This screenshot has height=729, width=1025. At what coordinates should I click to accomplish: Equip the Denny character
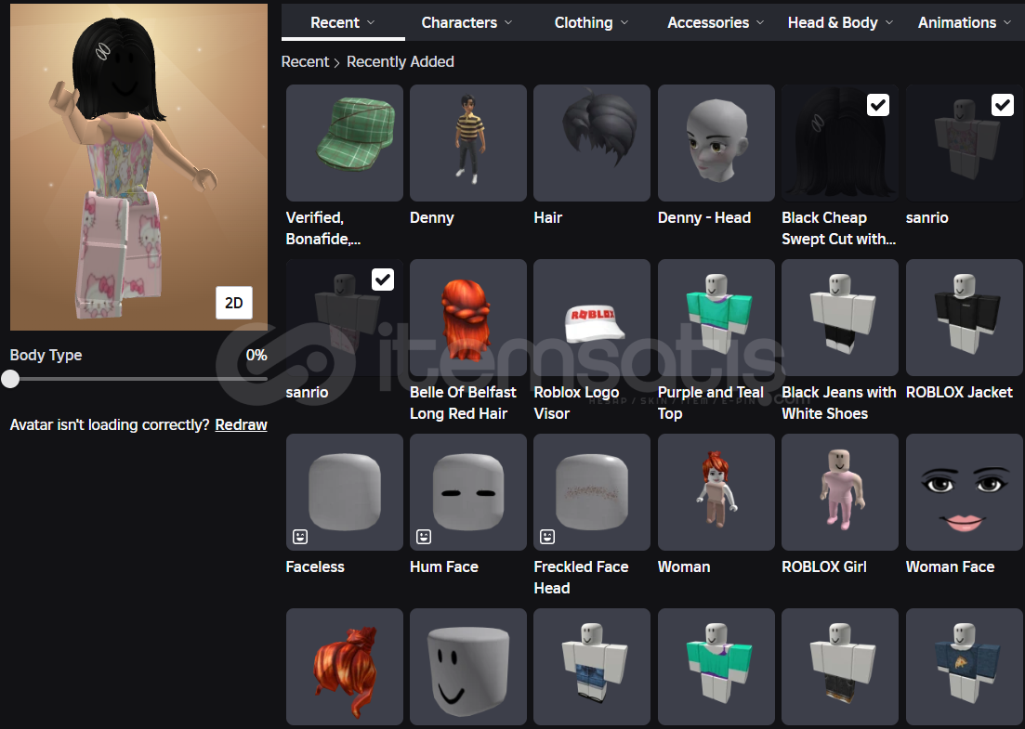pos(467,143)
